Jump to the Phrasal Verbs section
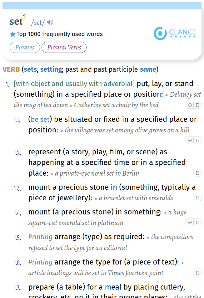 click(x=64, y=48)
